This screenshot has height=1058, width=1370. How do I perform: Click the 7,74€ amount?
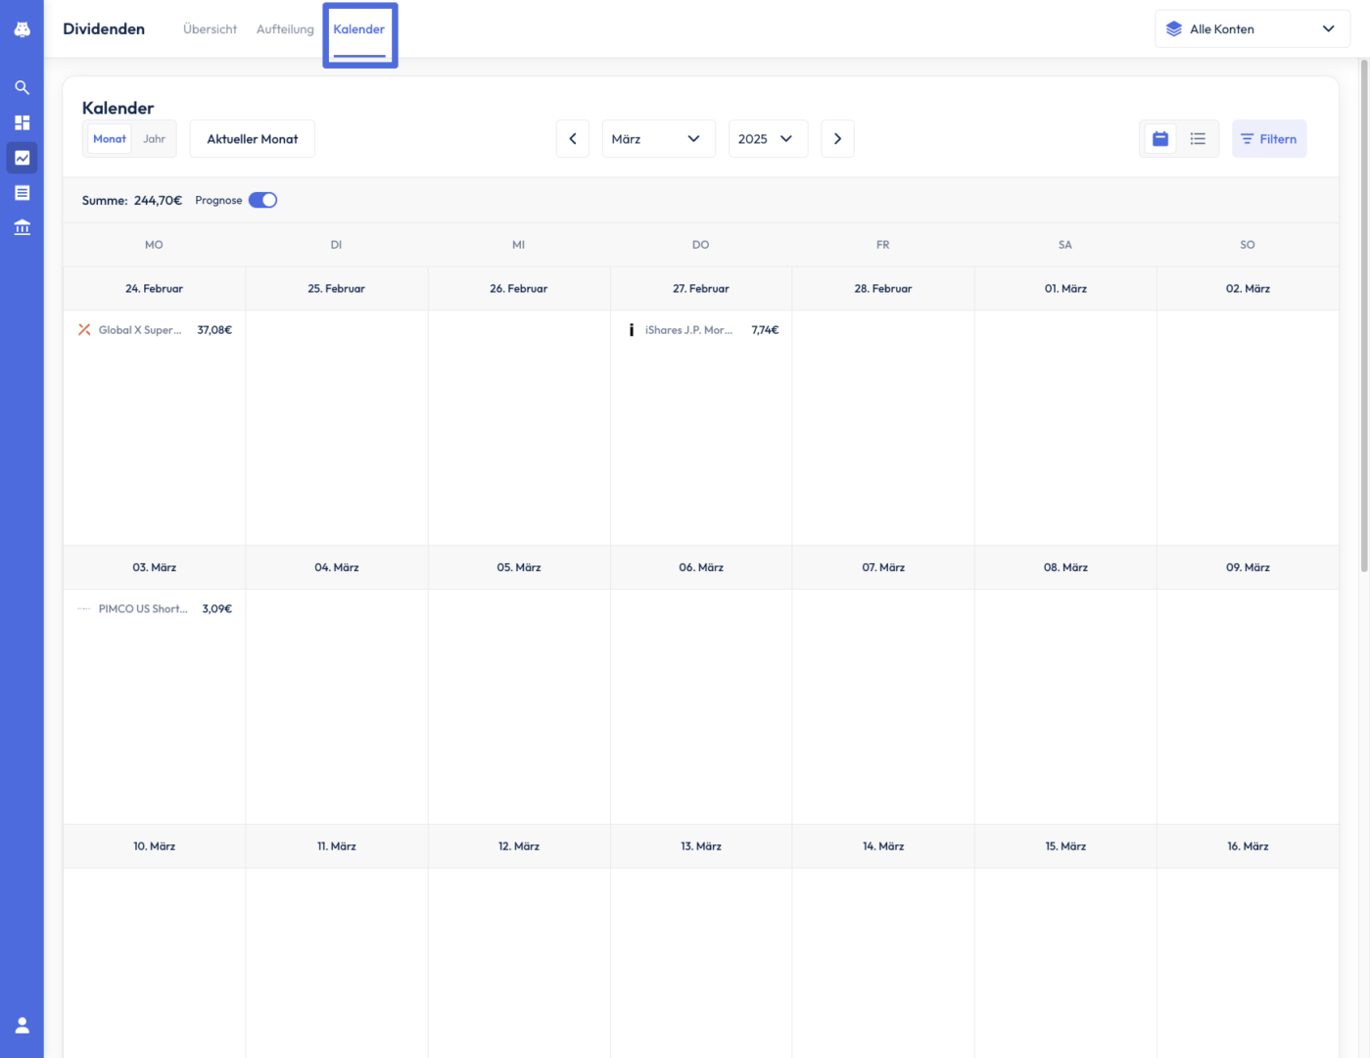[765, 330]
